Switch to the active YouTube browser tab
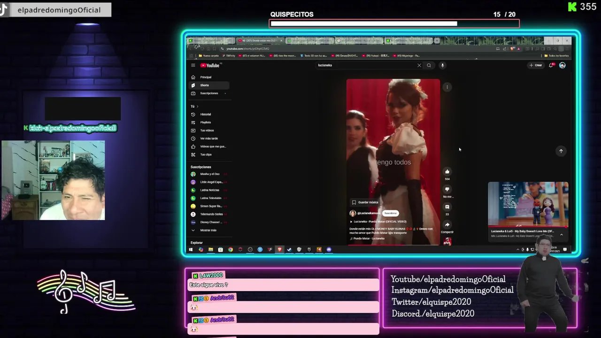This screenshot has width=601, height=338. coord(260,41)
